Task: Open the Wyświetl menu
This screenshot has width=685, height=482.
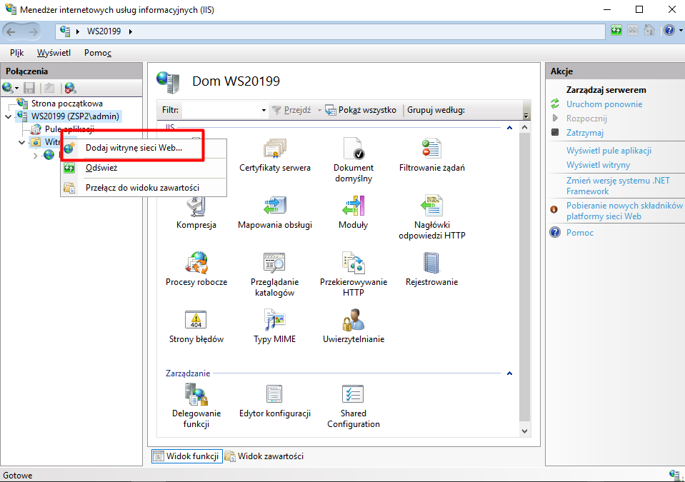Action: coord(54,53)
